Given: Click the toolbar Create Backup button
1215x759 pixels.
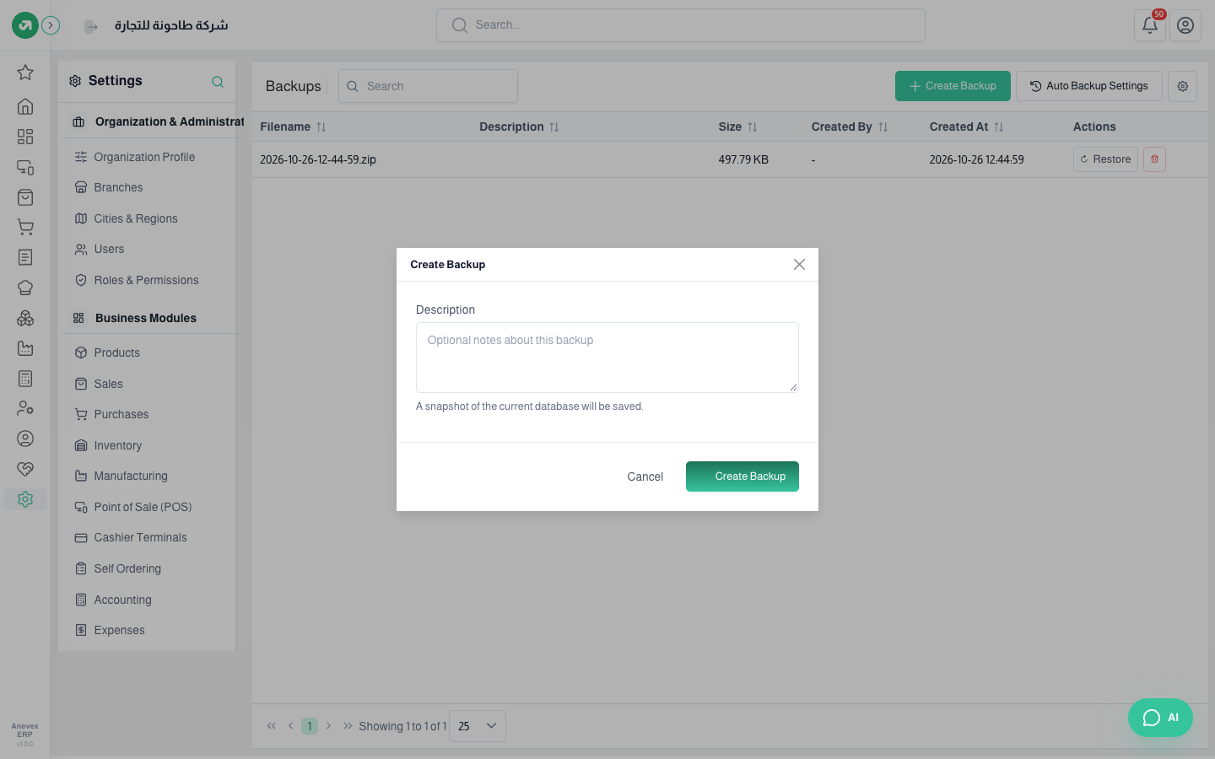Looking at the screenshot, I should click(x=953, y=86).
